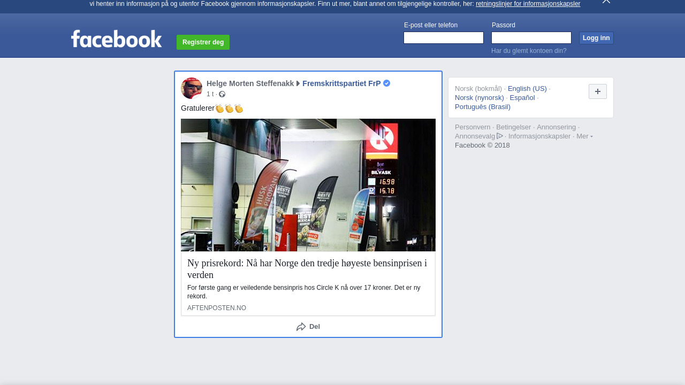Screen dimensions: 685x385
Task: Close the cookie information banner
Action: [606, 2]
